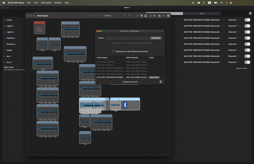The width and height of the screenshot is (254, 164).
Task: Show info for the selected device
Action: pos(138,16)
